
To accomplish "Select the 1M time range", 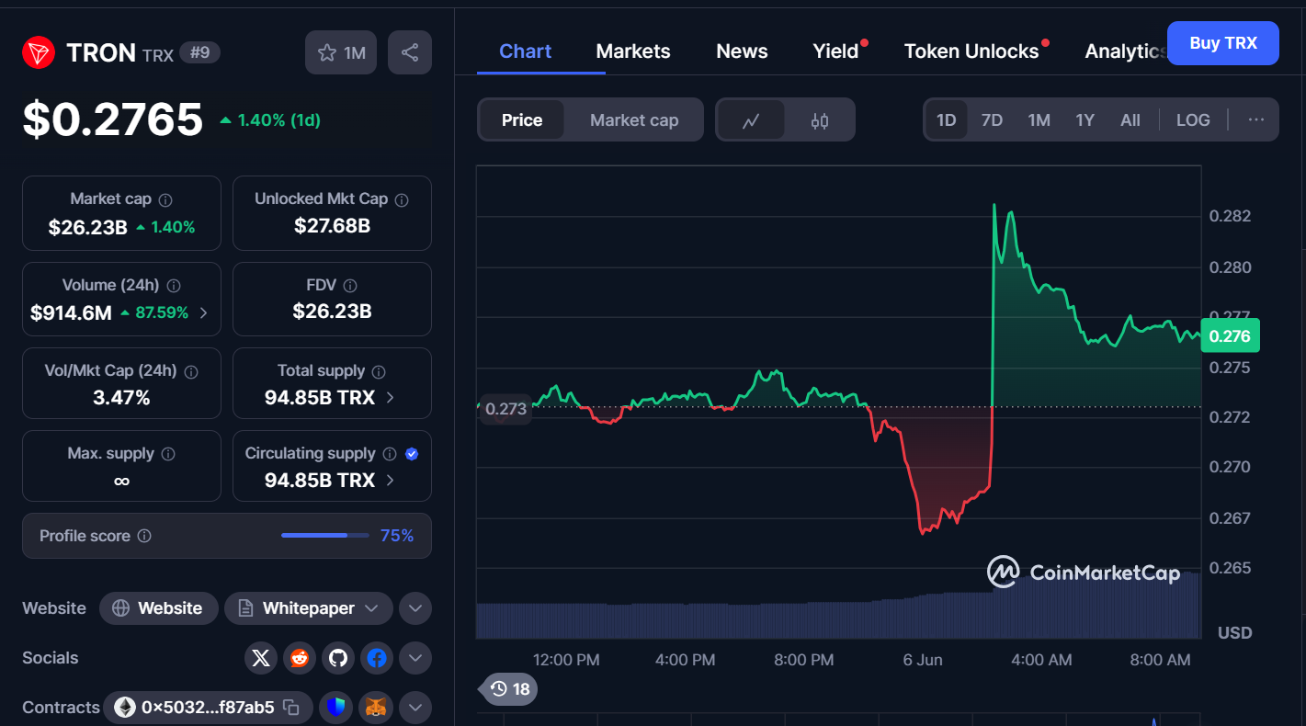I will click(1039, 120).
